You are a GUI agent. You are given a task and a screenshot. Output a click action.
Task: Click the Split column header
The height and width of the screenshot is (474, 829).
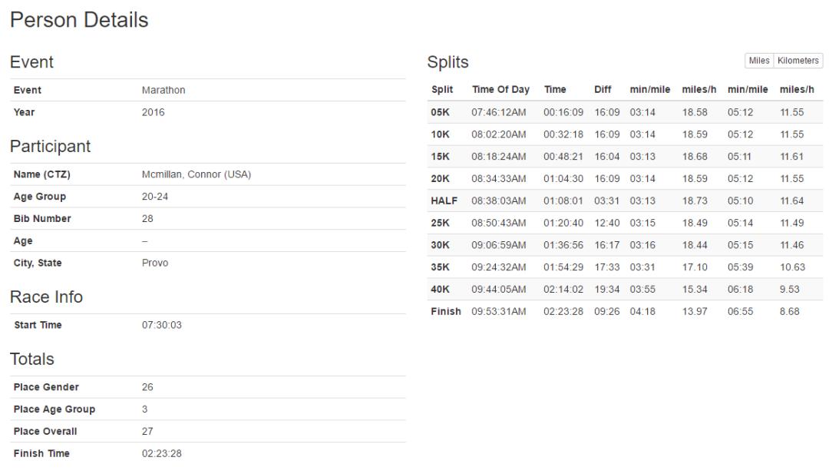pyautogui.click(x=442, y=90)
